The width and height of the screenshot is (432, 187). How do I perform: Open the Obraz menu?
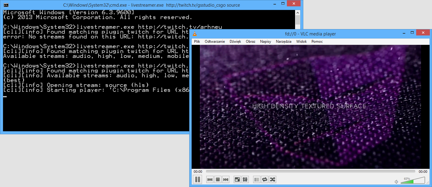(251, 42)
